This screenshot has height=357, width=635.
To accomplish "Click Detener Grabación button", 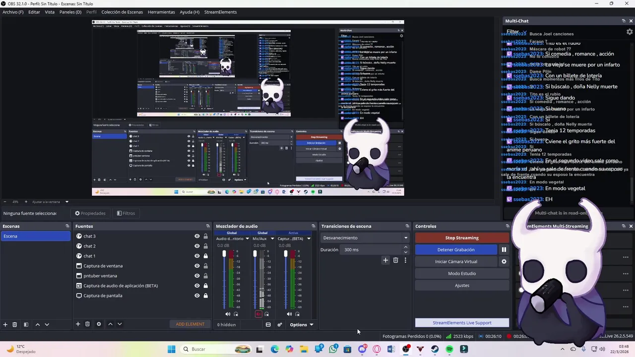I will click(456, 250).
